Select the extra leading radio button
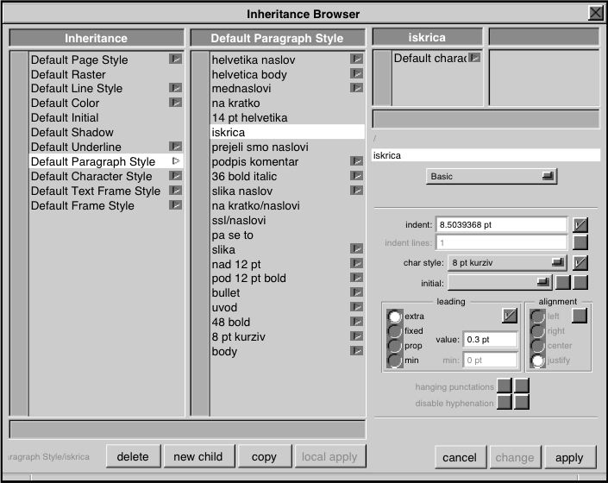Screen dimensions: 608x483 click(x=394, y=317)
